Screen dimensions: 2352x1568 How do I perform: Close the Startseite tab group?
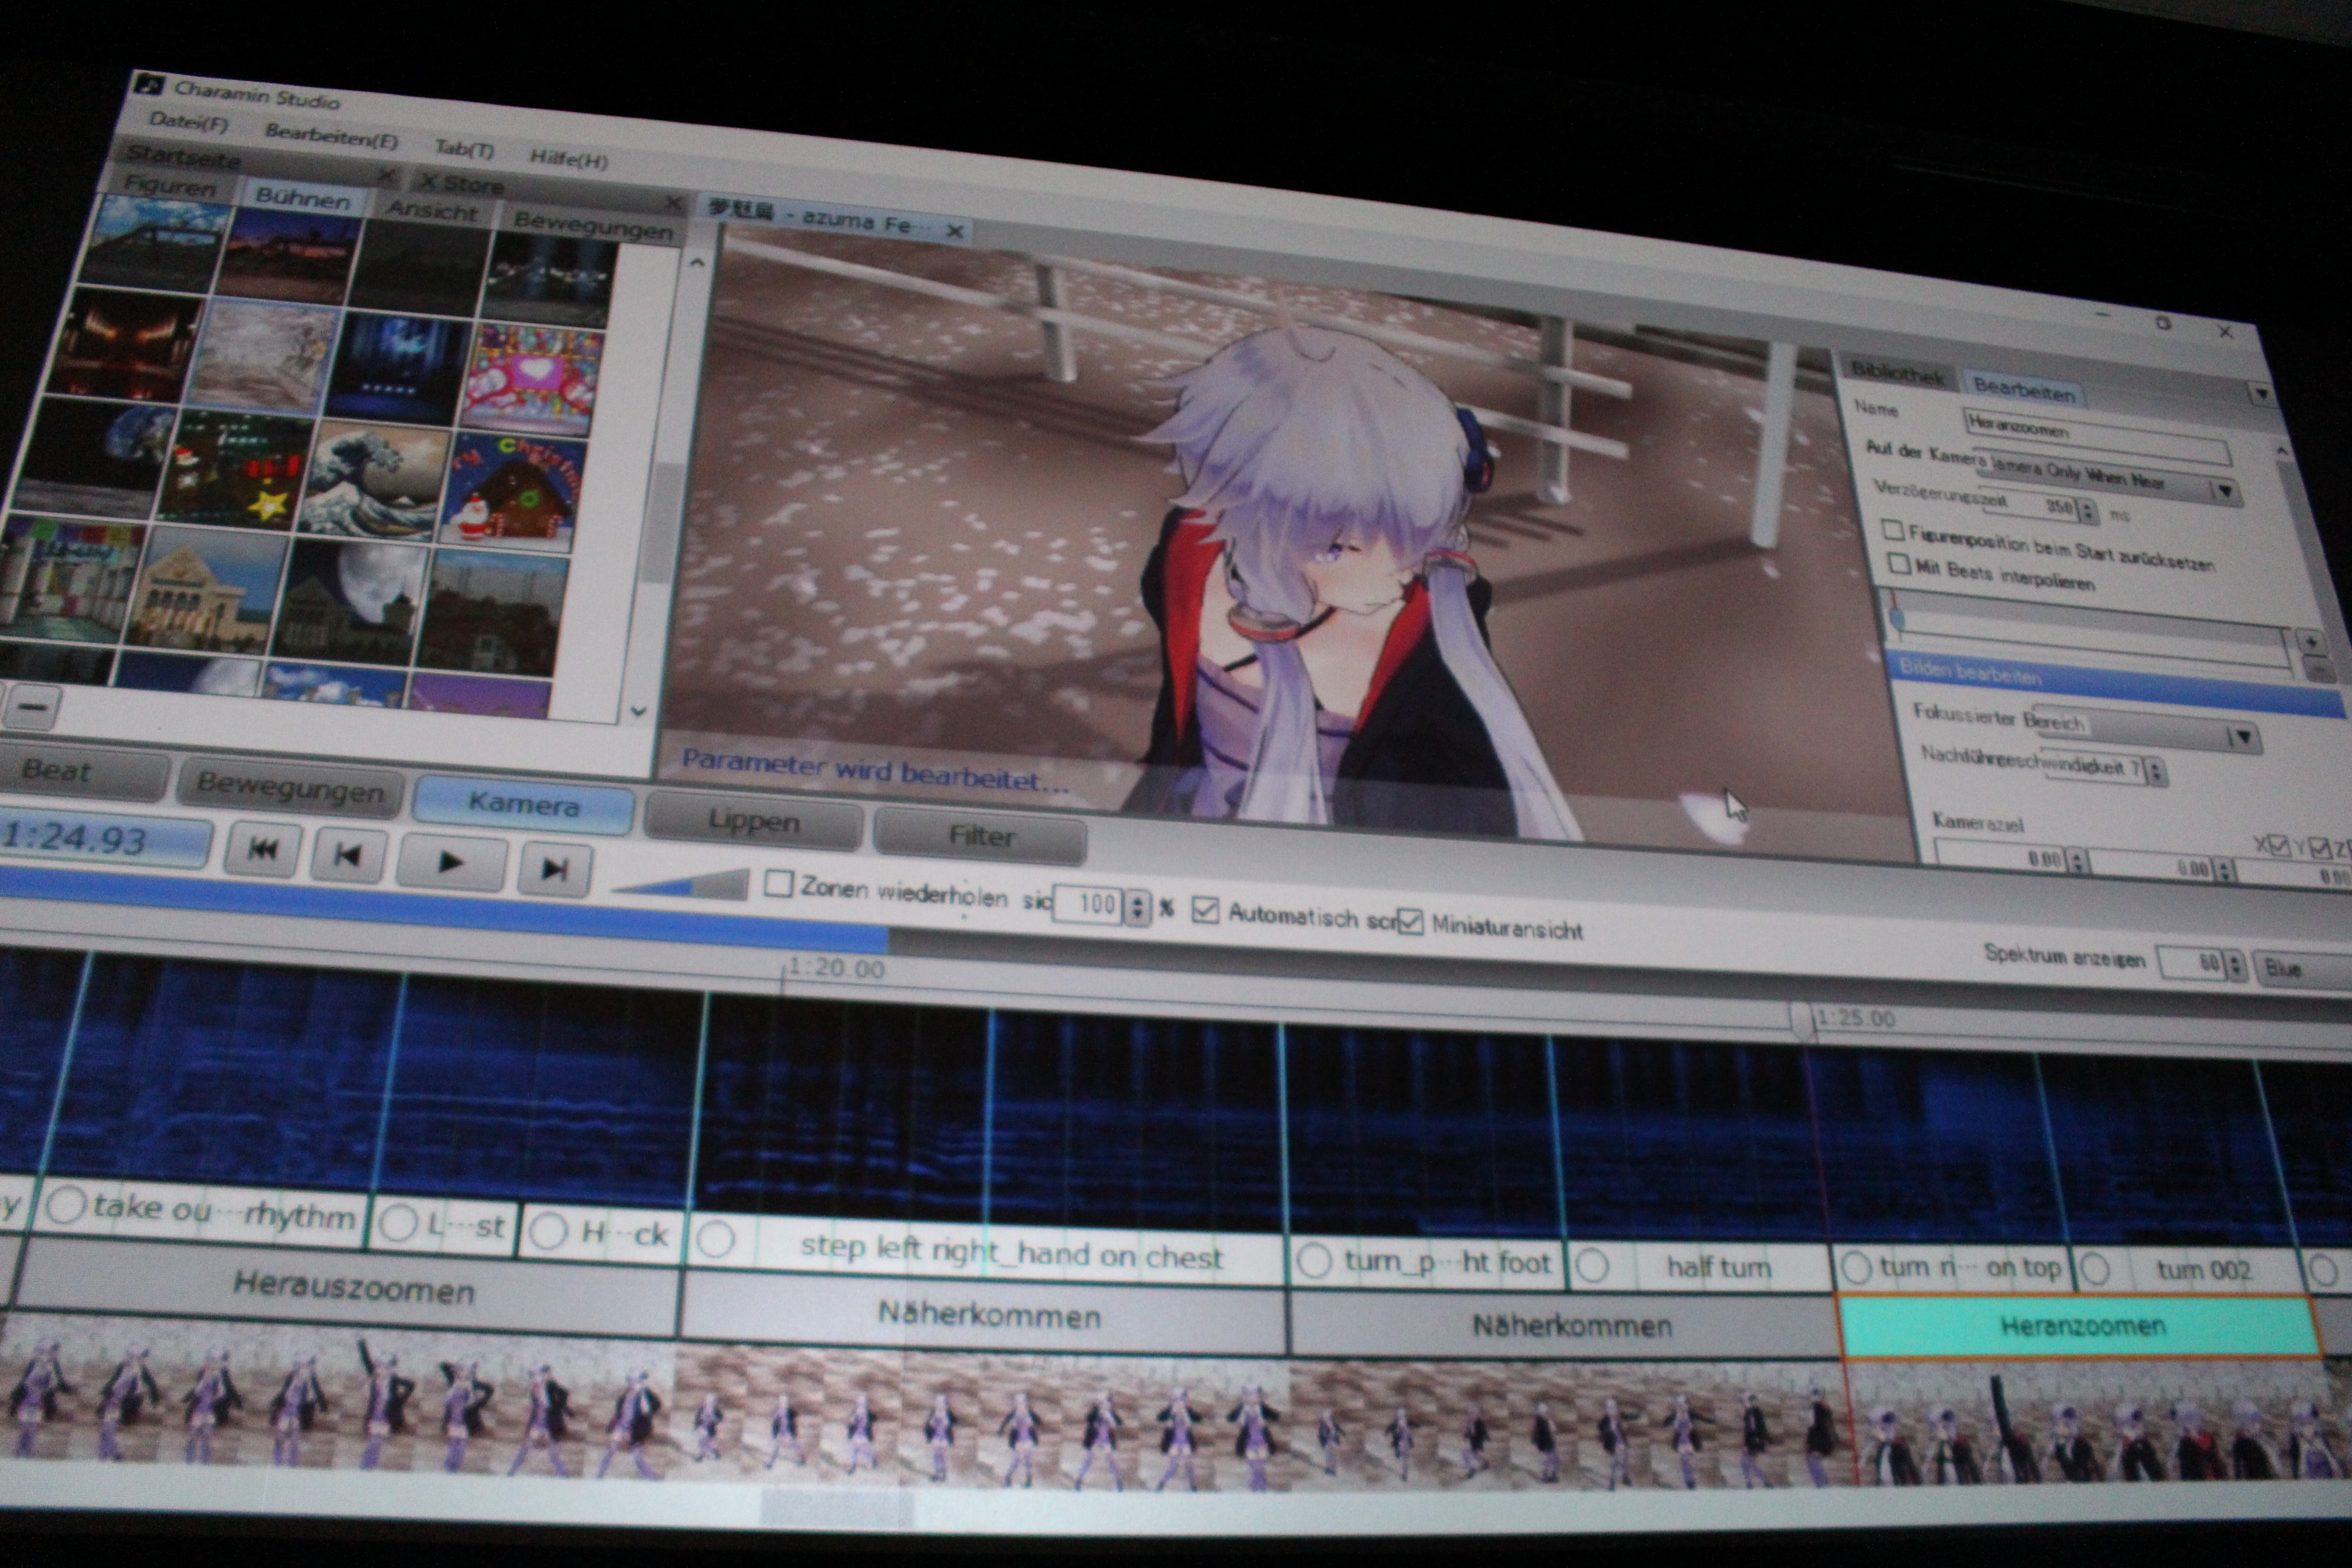point(388,177)
